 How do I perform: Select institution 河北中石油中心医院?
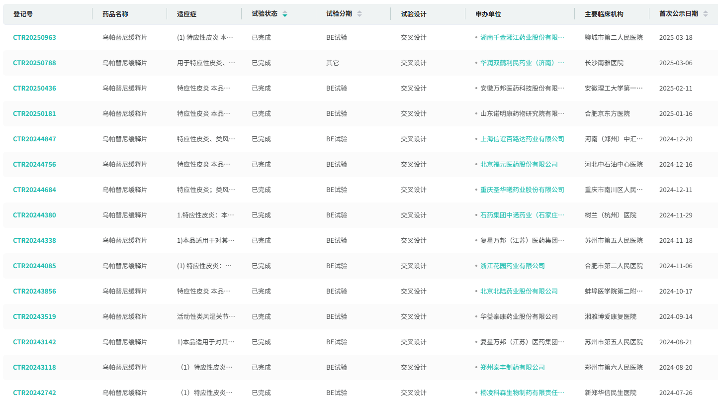click(614, 164)
